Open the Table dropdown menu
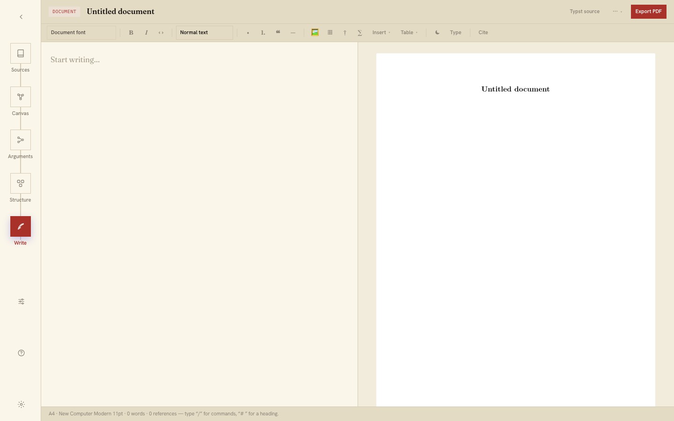This screenshot has width=674, height=421. (409, 33)
